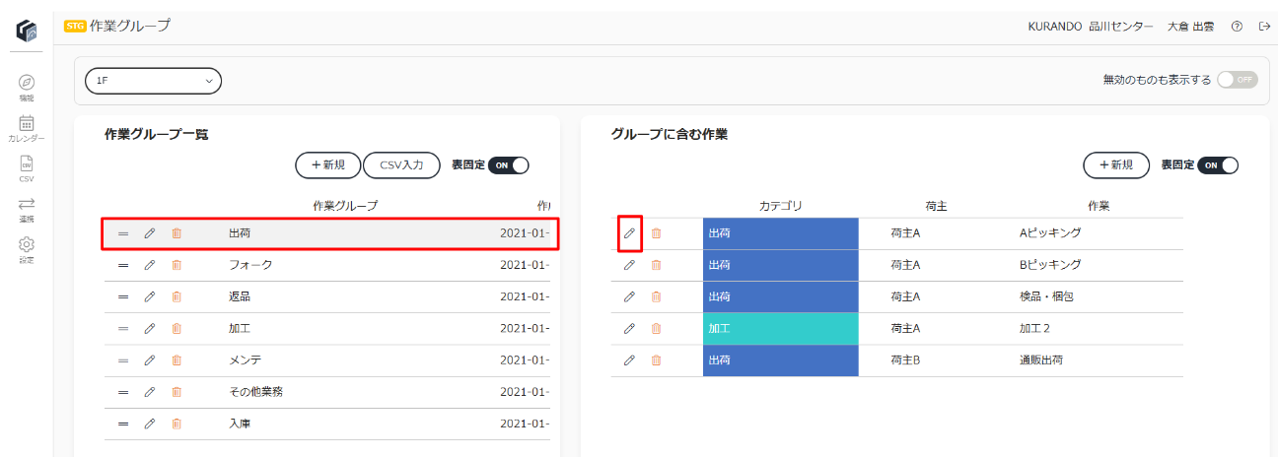This screenshot has height=457, width=1278.
Task: Edit the 通販出荷 task pencil icon
Action: (629, 360)
